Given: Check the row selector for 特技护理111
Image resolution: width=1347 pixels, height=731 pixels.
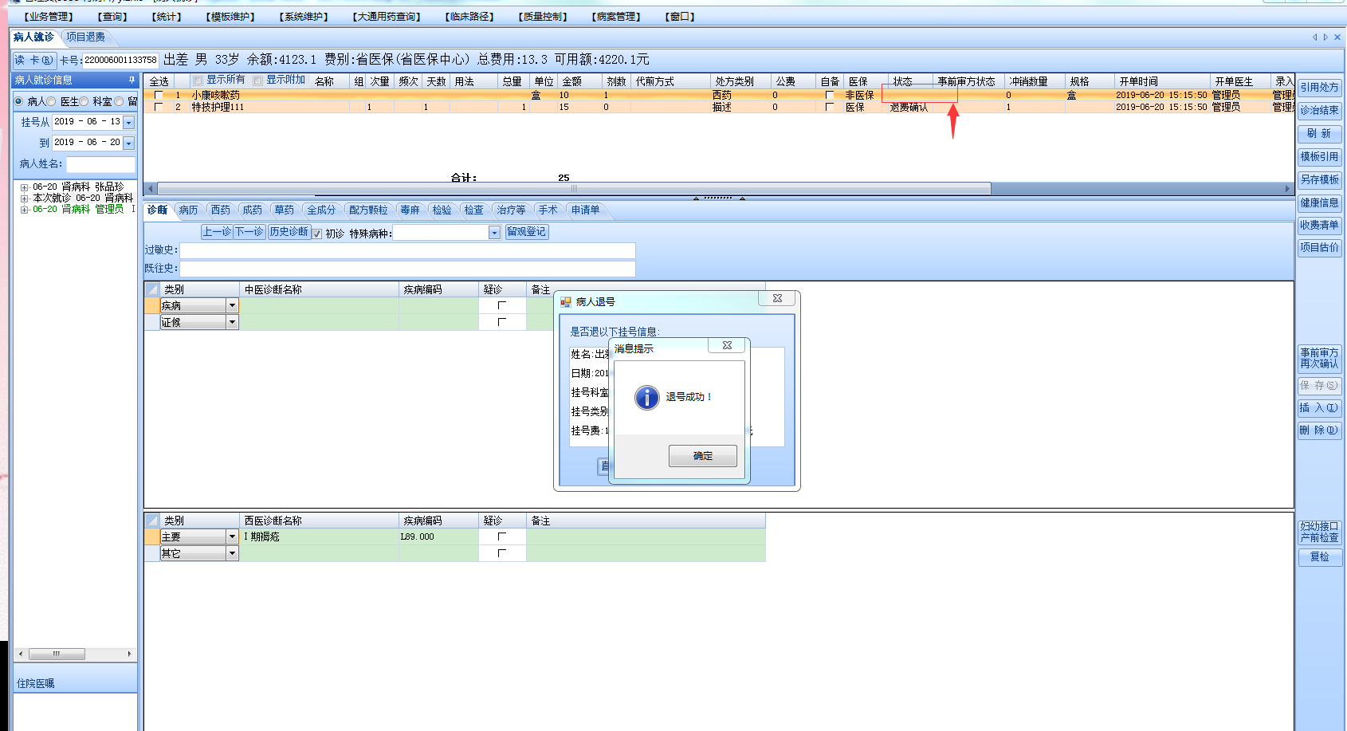Looking at the screenshot, I should coord(159,107).
